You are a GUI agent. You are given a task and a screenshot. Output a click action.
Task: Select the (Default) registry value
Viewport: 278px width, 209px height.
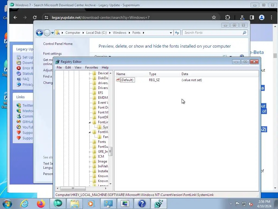coord(127,80)
